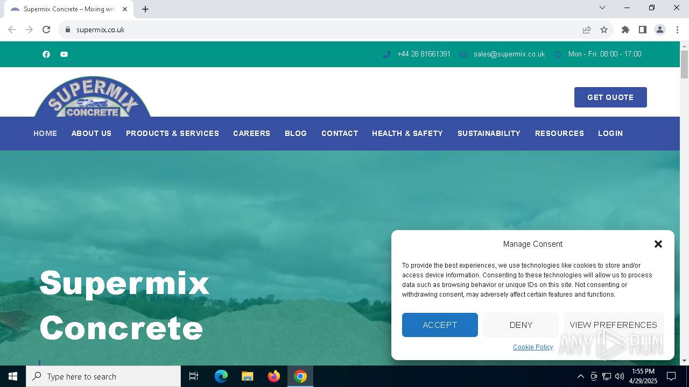
Task: Open the Supermix Facebook page icon
Action: [x=46, y=54]
